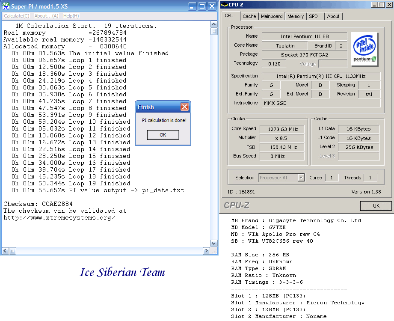Click the Core Speed value 1278.63 MHz
The width and height of the screenshot is (394, 321).
point(282,129)
